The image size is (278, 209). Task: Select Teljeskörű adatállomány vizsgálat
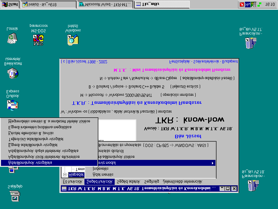pos(49,139)
